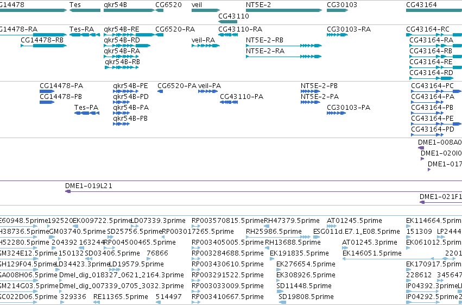This screenshot has width=462, height=305.
Task: Click the Tes gene label
Action: point(75,5)
